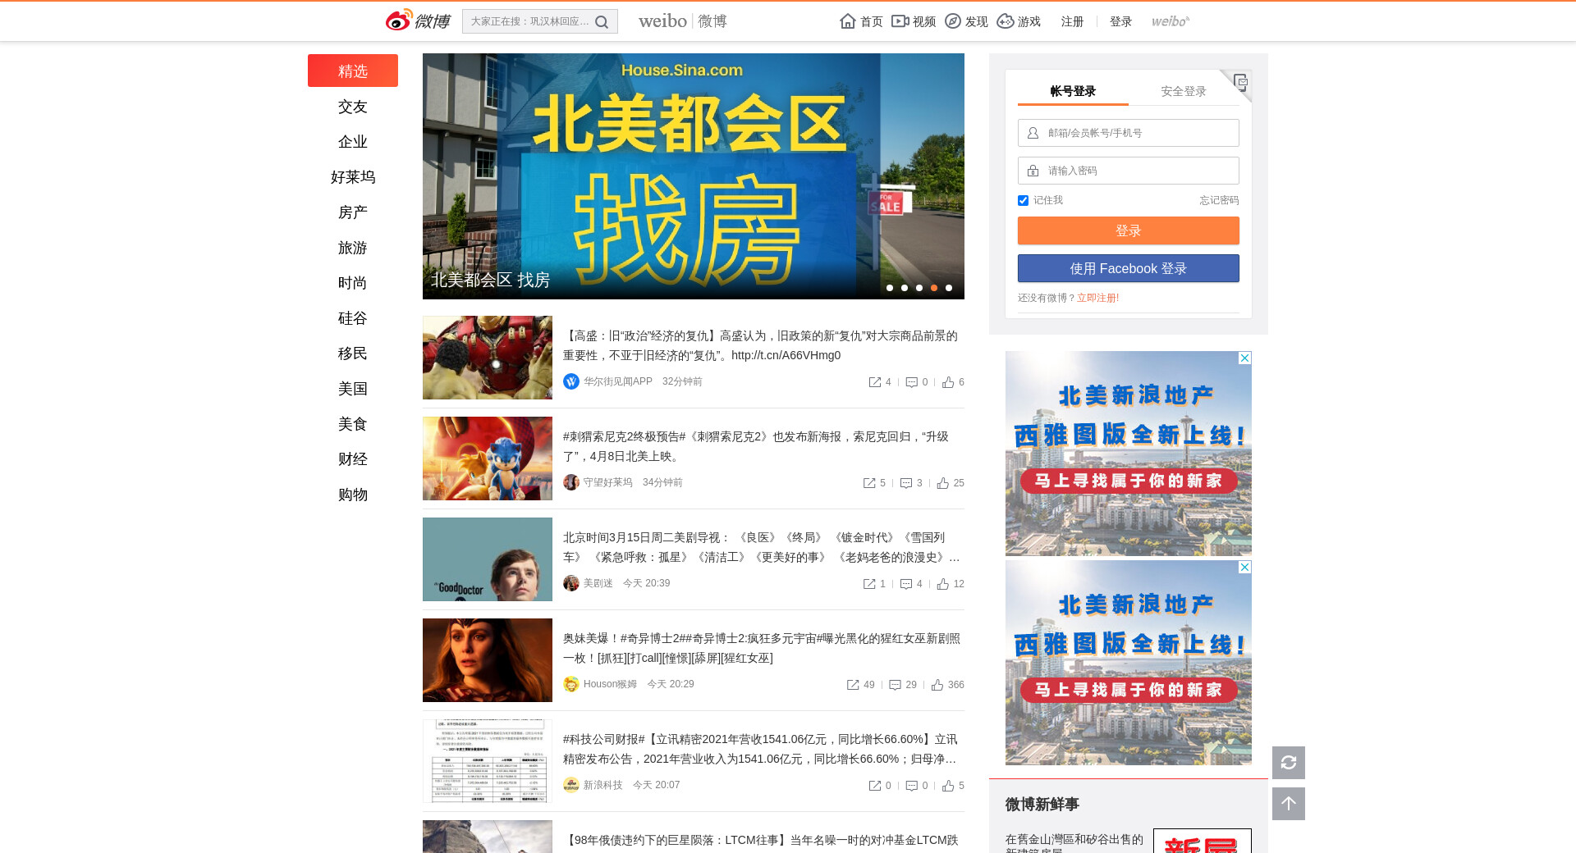Like the Scarlet Witch post by Houson猴姆
This screenshot has height=853, width=1576.
point(937,685)
